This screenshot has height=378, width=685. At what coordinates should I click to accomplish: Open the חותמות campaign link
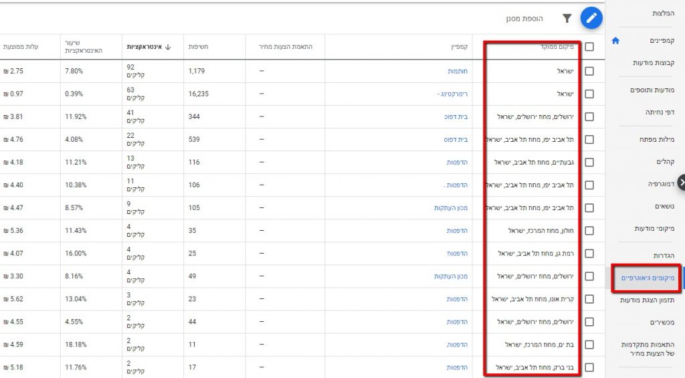point(458,71)
